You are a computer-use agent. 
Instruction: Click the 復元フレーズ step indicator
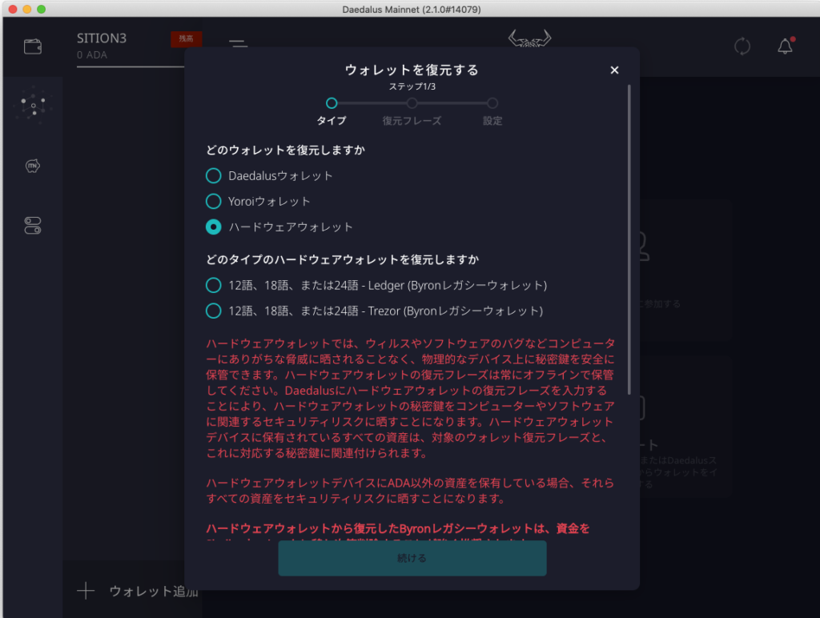click(412, 103)
